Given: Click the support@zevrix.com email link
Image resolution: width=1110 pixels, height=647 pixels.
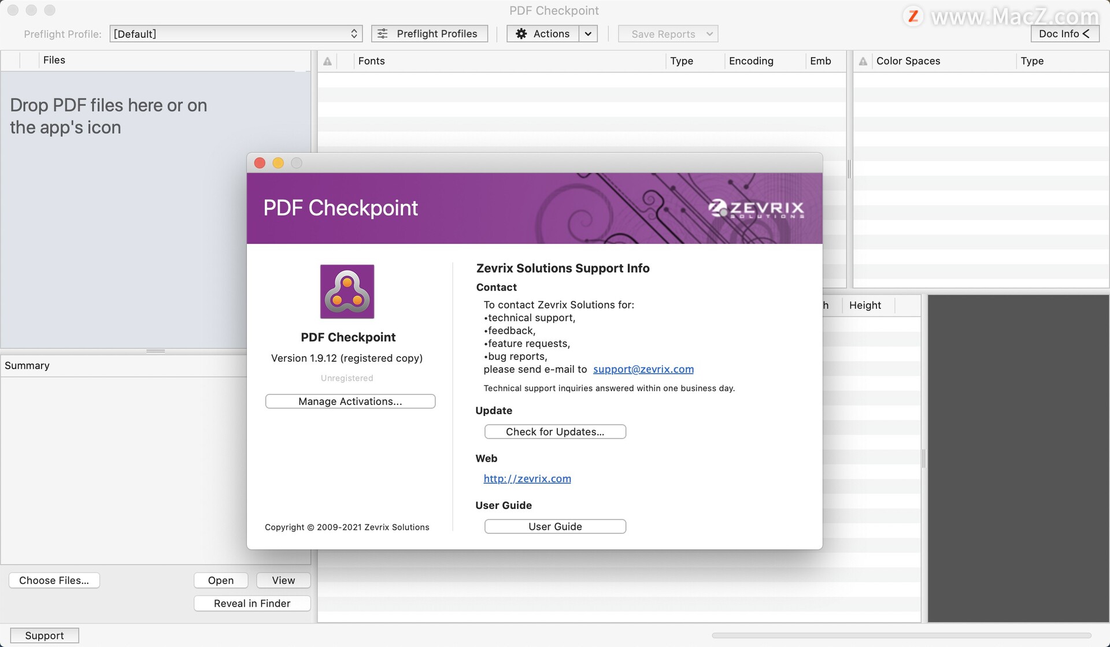Looking at the screenshot, I should click(643, 369).
